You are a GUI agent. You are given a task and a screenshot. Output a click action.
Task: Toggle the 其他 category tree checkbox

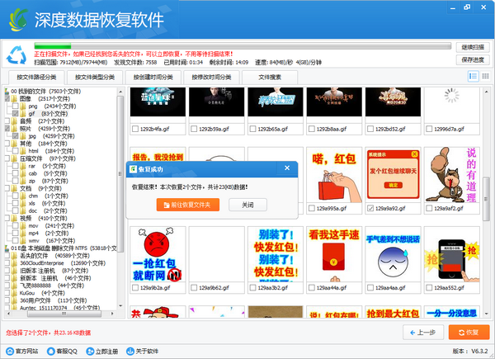7,144
